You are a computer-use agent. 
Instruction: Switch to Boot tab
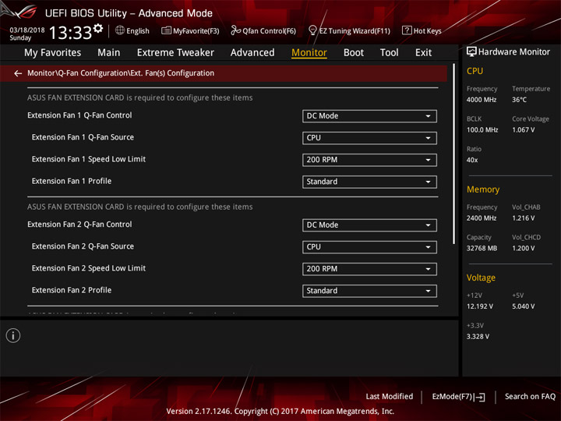[x=354, y=53]
